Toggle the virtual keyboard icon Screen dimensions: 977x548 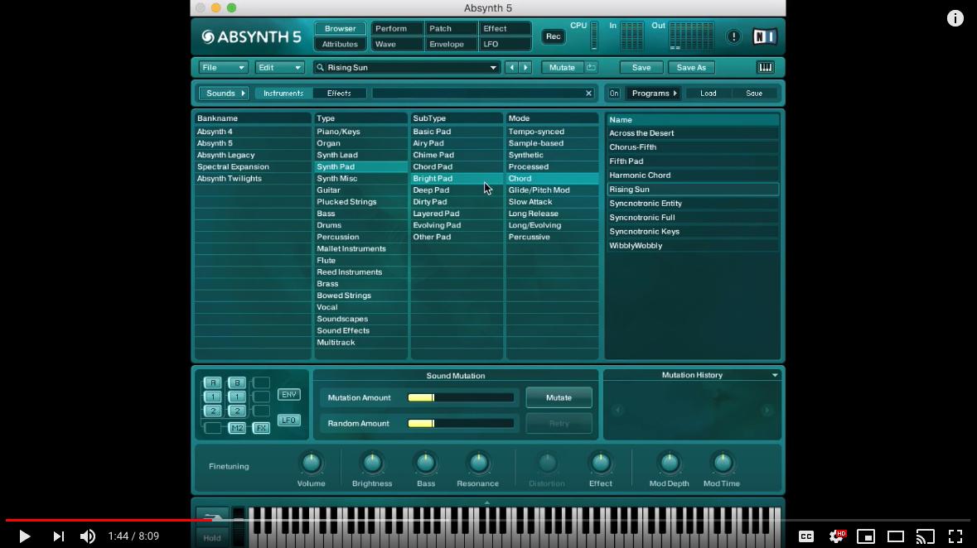pyautogui.click(x=765, y=67)
